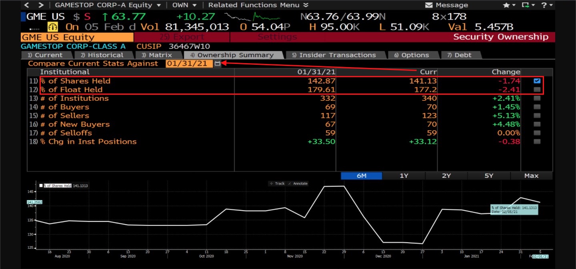The height and width of the screenshot is (269, 576).
Task: Select the 5Y chart range
Action: tap(489, 175)
